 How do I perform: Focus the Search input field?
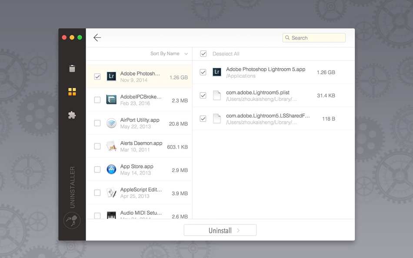coord(314,38)
